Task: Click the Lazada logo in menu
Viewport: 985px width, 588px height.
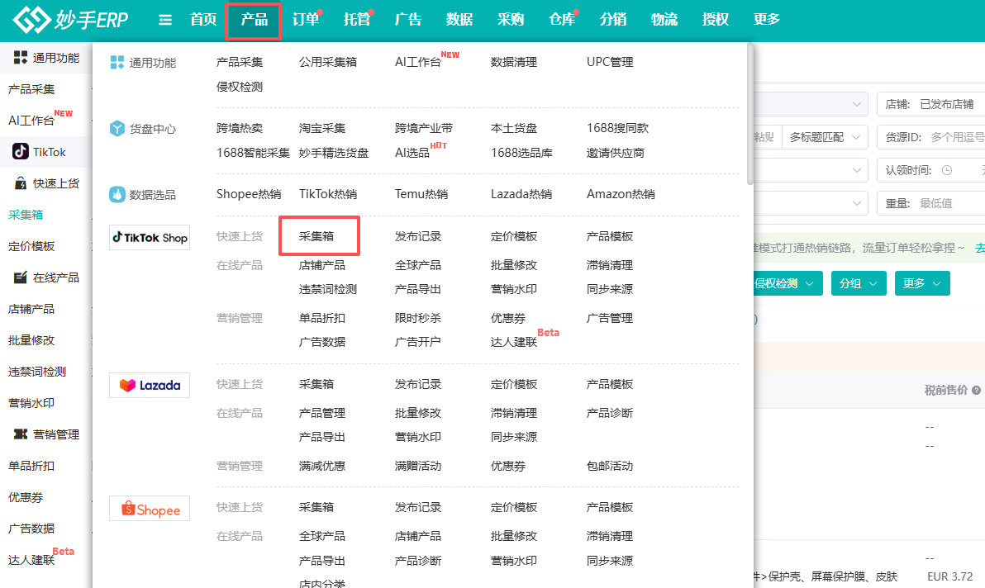Action: point(150,386)
